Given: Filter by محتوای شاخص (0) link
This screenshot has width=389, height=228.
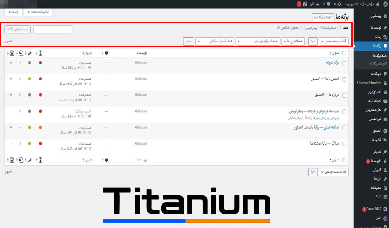Looking at the screenshot, I should [x=287, y=28].
